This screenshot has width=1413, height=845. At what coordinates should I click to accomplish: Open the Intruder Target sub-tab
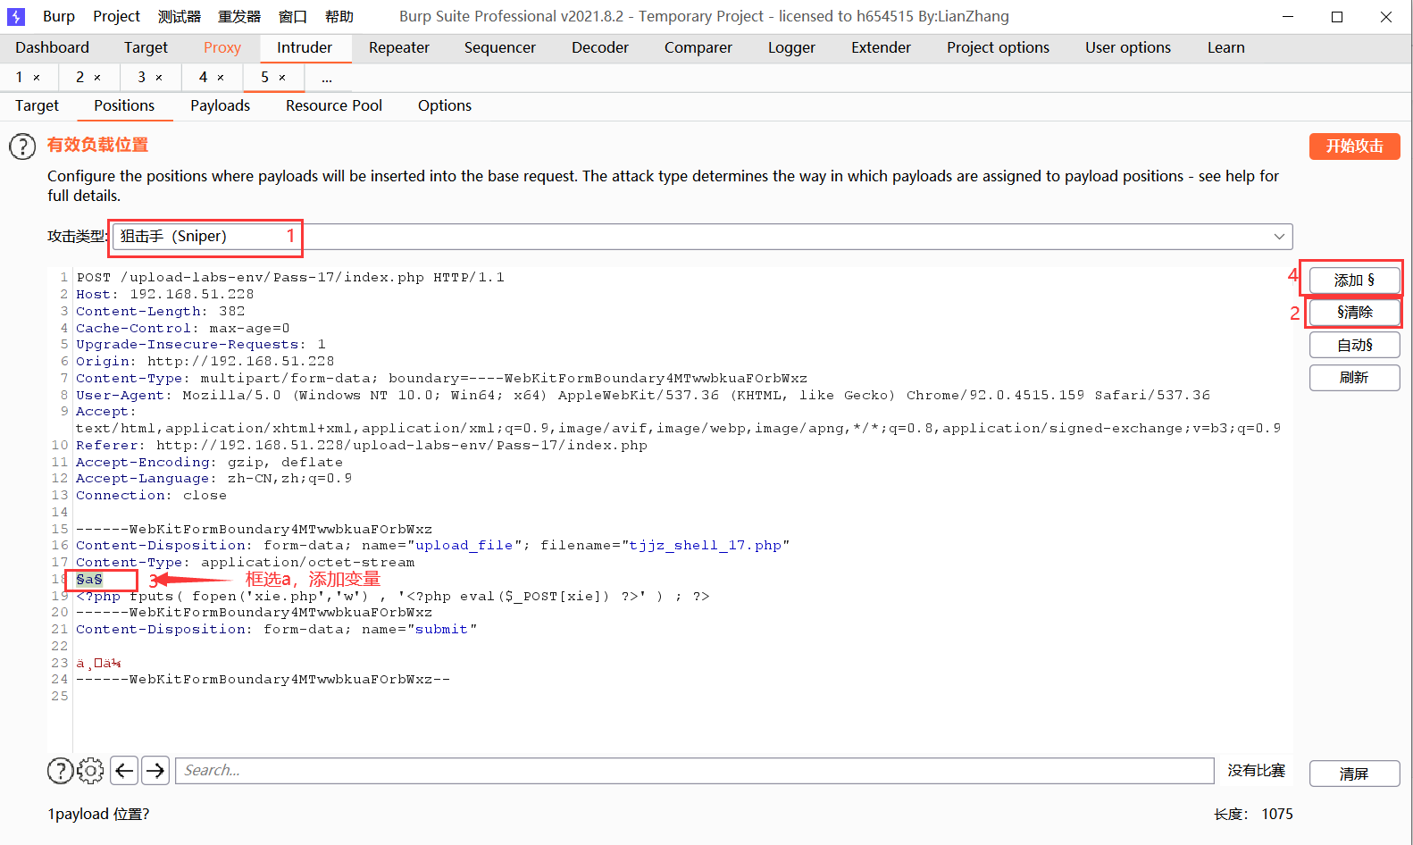[37, 105]
